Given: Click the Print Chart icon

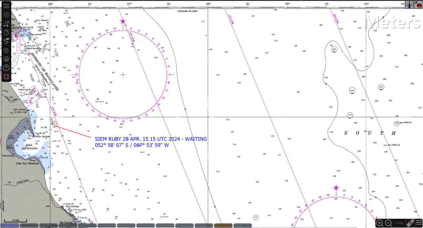Looking at the screenshot, I should pyautogui.click(x=6, y=59).
